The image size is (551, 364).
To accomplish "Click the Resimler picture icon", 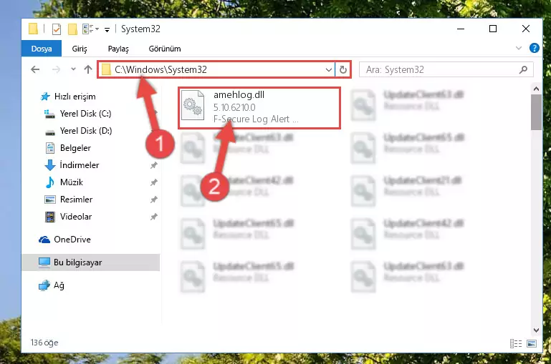I will (x=50, y=200).
